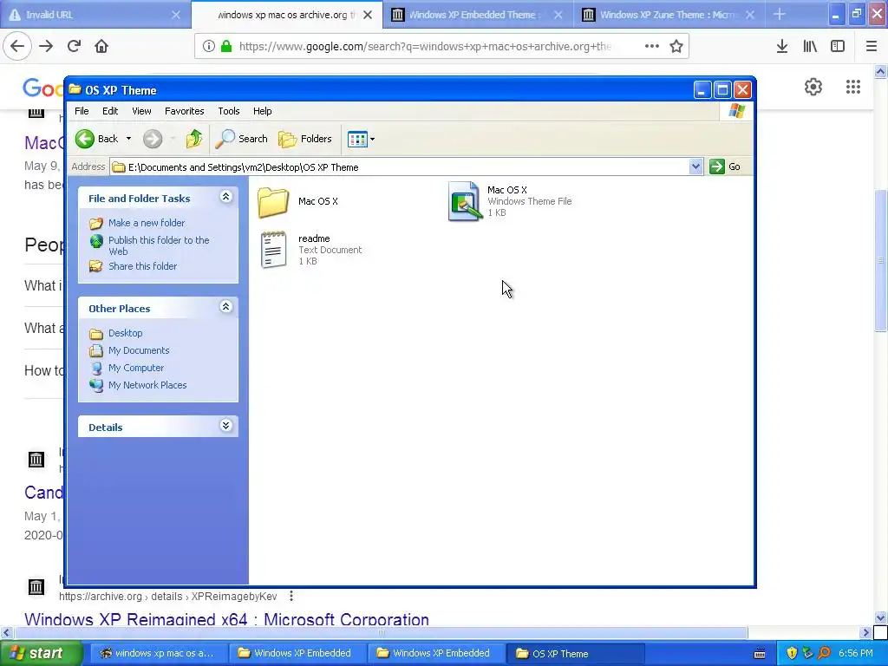Click the Go button
Screen dimensions: 888x666
pyautogui.click(x=726, y=166)
